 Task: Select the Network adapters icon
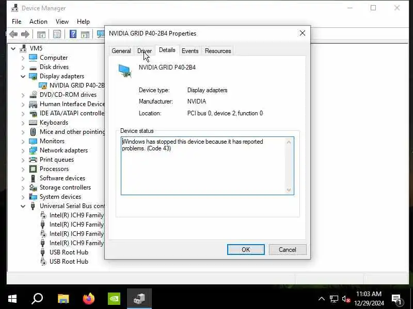[x=33, y=150]
